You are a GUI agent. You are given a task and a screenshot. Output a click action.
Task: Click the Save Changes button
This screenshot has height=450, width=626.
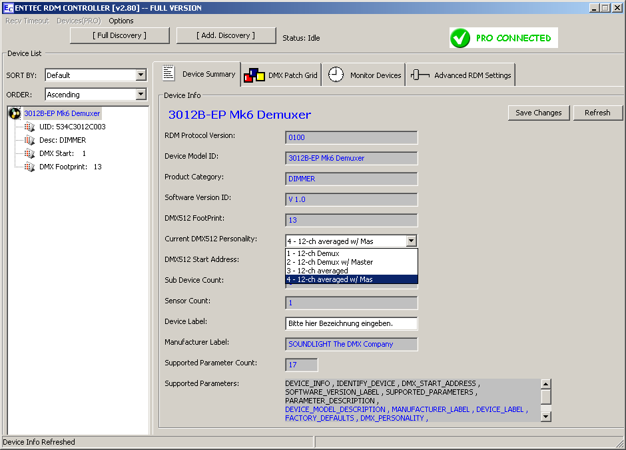click(x=538, y=113)
